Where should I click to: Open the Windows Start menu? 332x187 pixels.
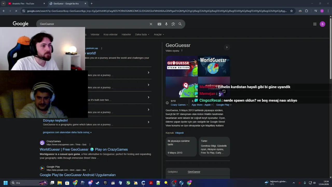click(5, 183)
